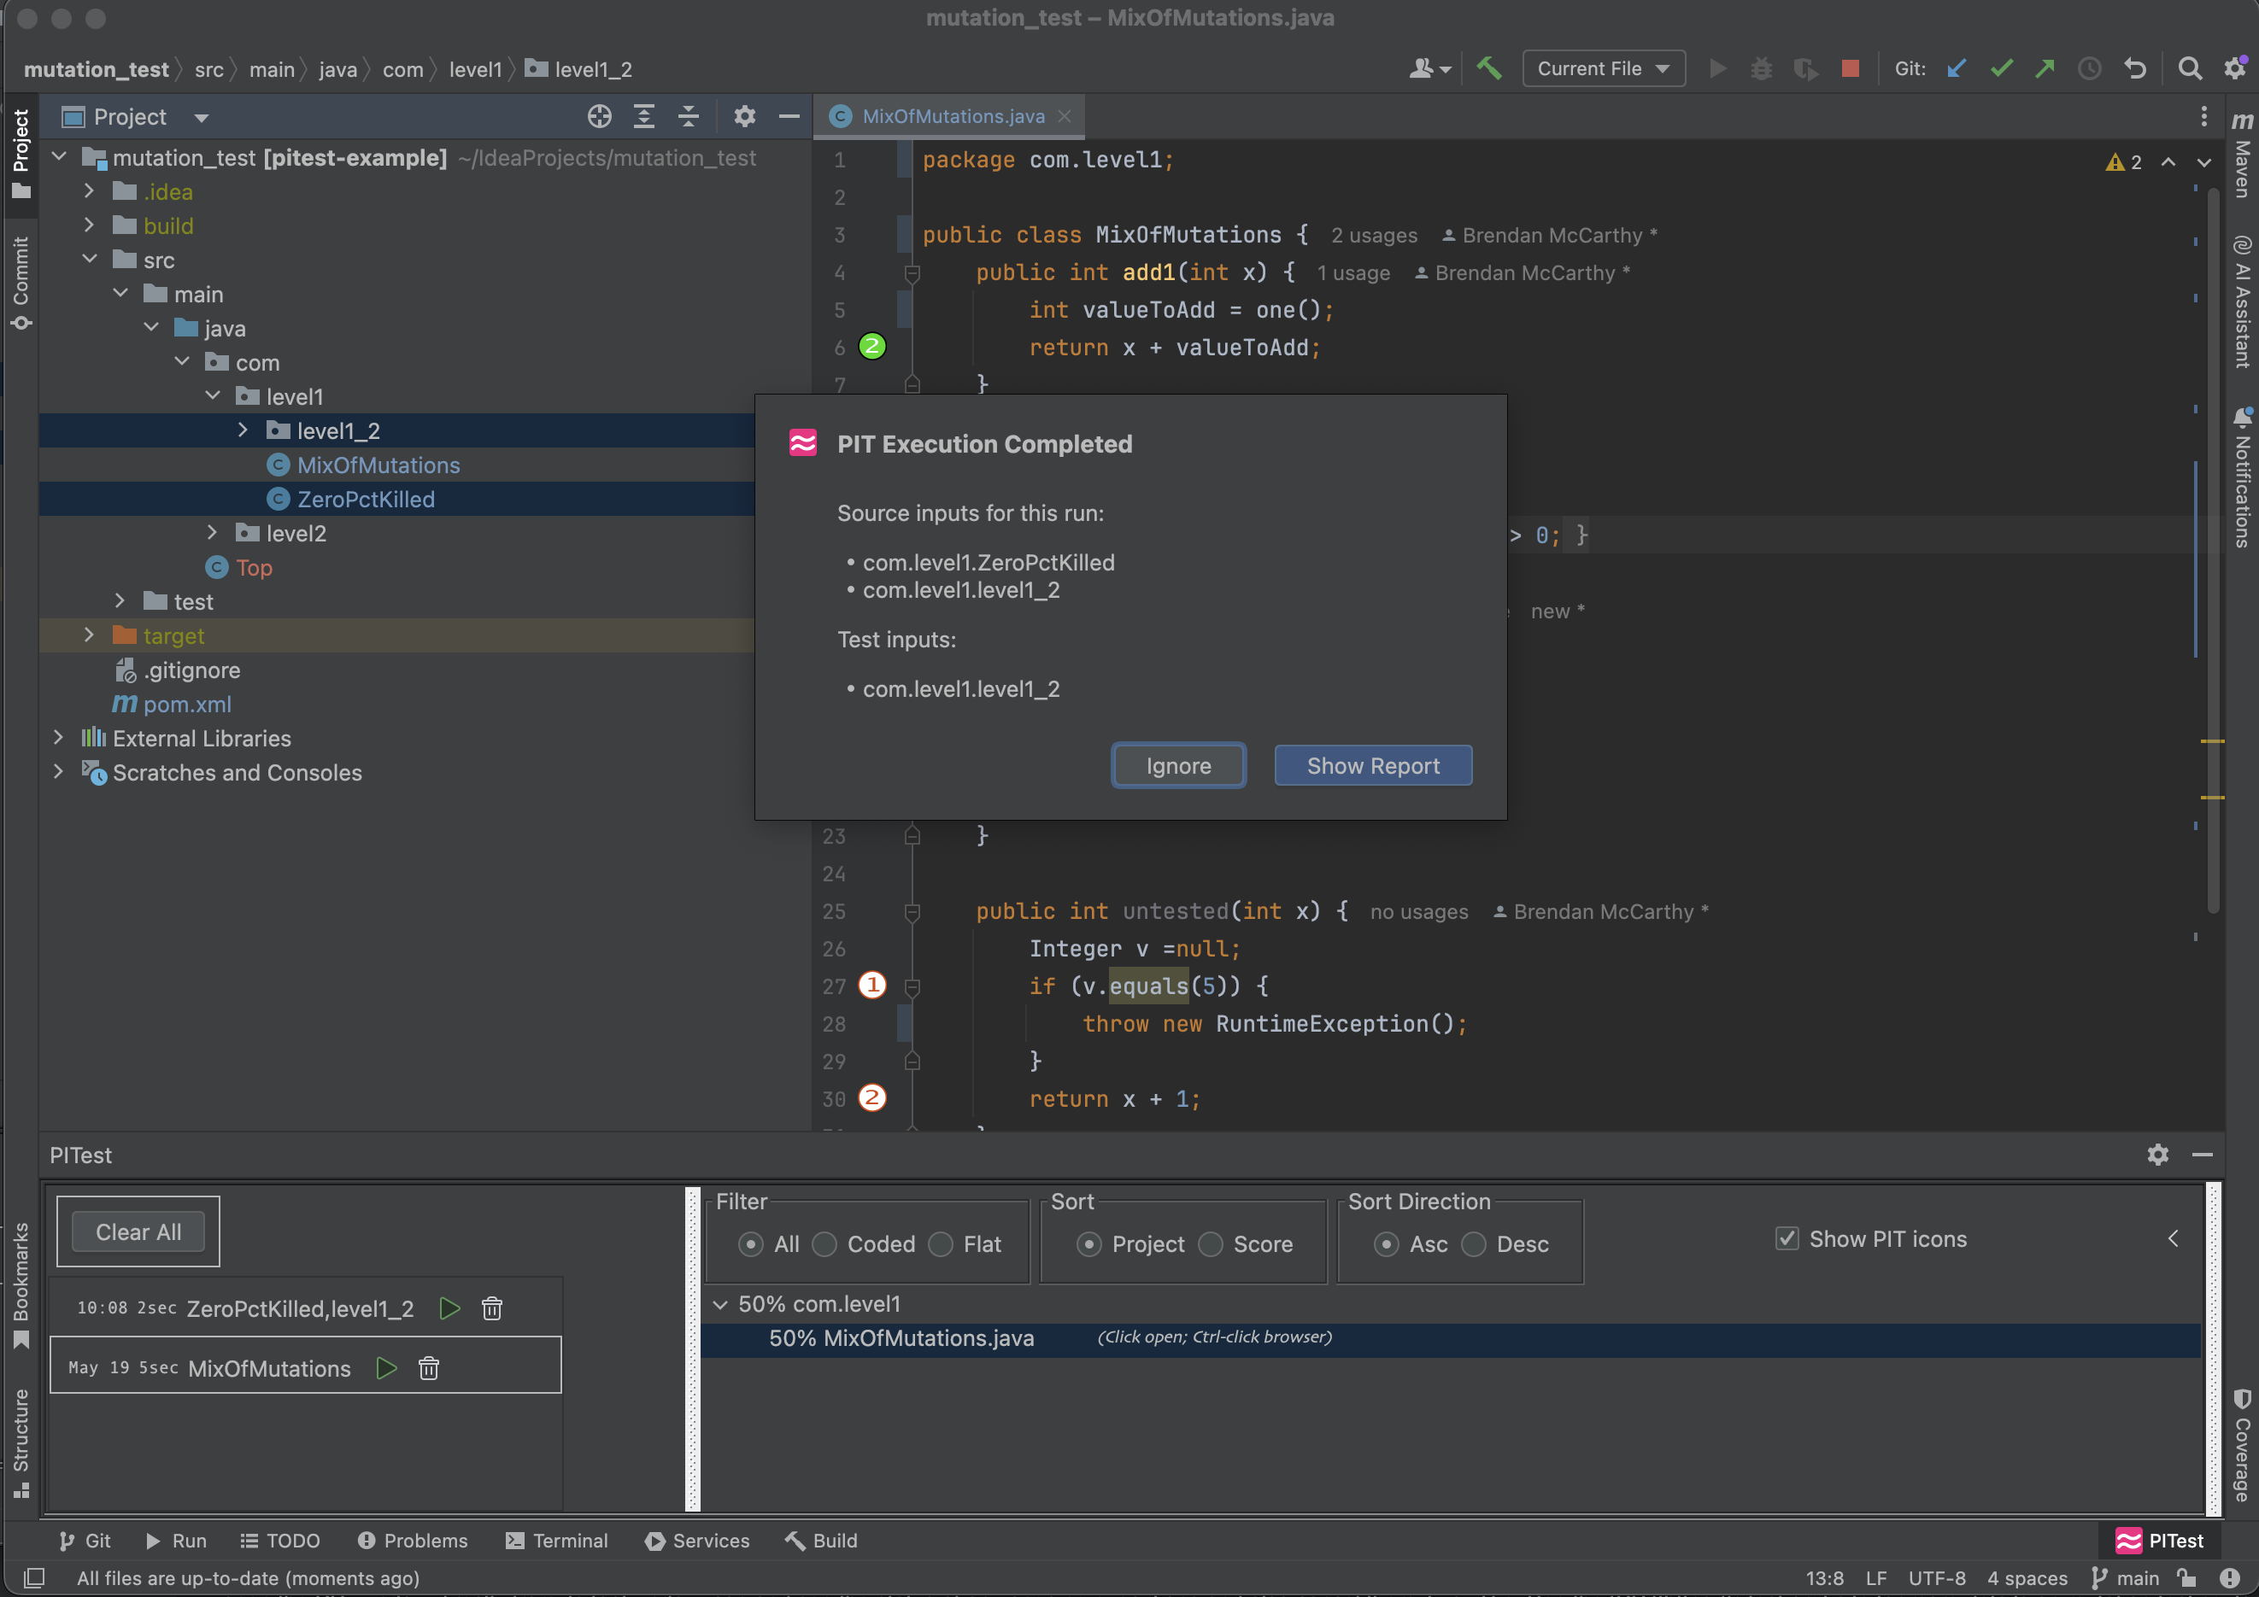Open the Project view dropdown
2259x1597 pixels.
pyautogui.click(x=202, y=118)
